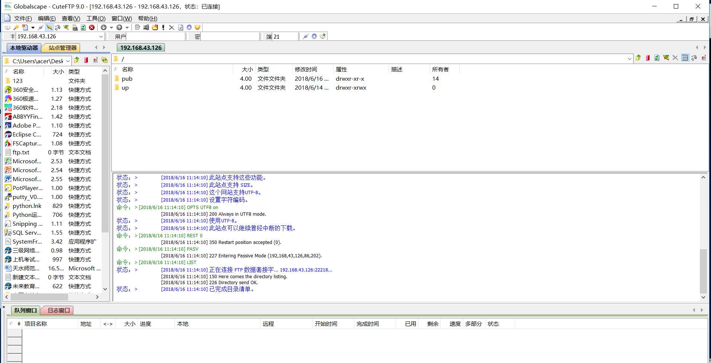
Task: Open the New icon dropdown arrow
Action: [33, 28]
